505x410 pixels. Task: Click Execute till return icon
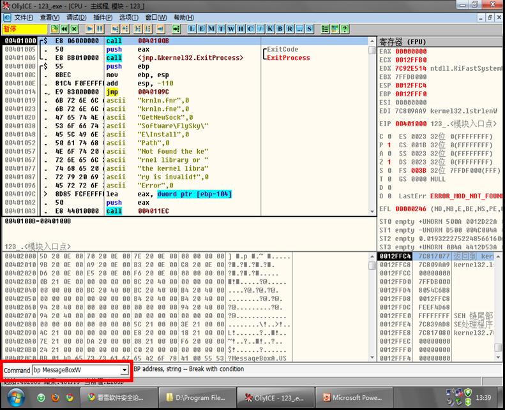(x=160, y=29)
